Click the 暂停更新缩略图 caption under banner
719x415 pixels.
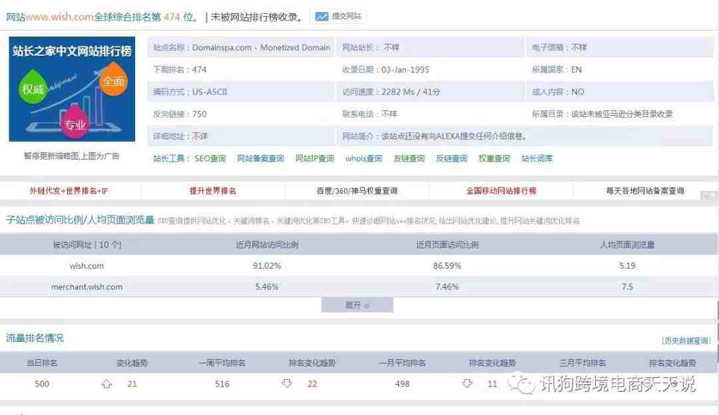(x=71, y=156)
